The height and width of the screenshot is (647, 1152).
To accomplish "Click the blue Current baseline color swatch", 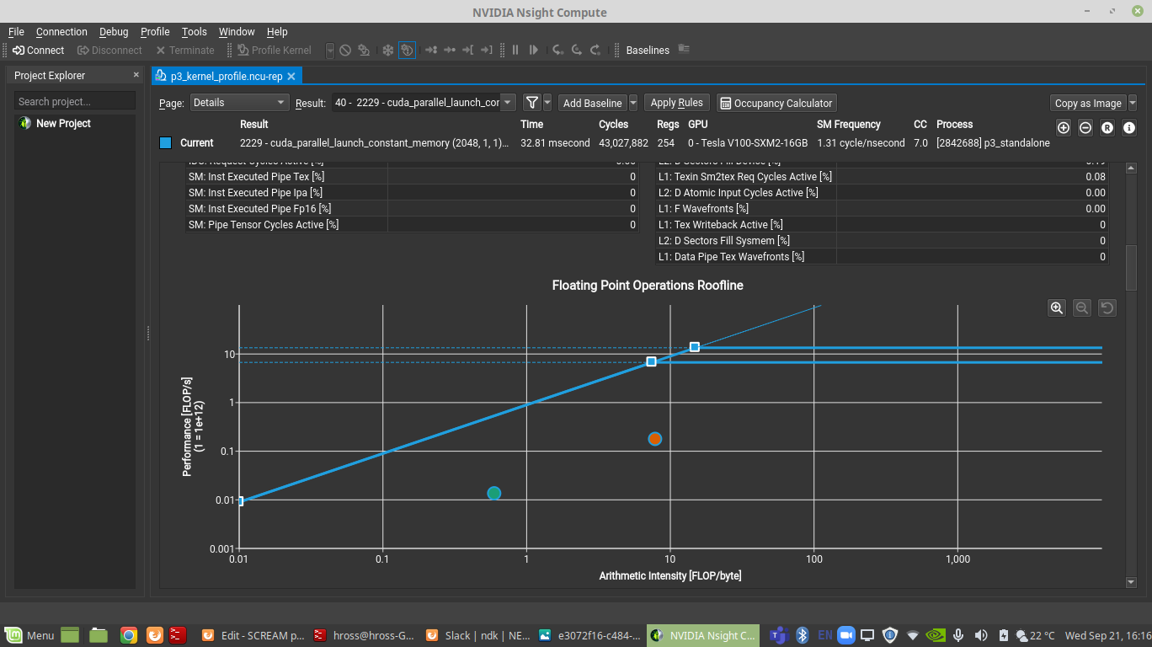I will (x=165, y=142).
